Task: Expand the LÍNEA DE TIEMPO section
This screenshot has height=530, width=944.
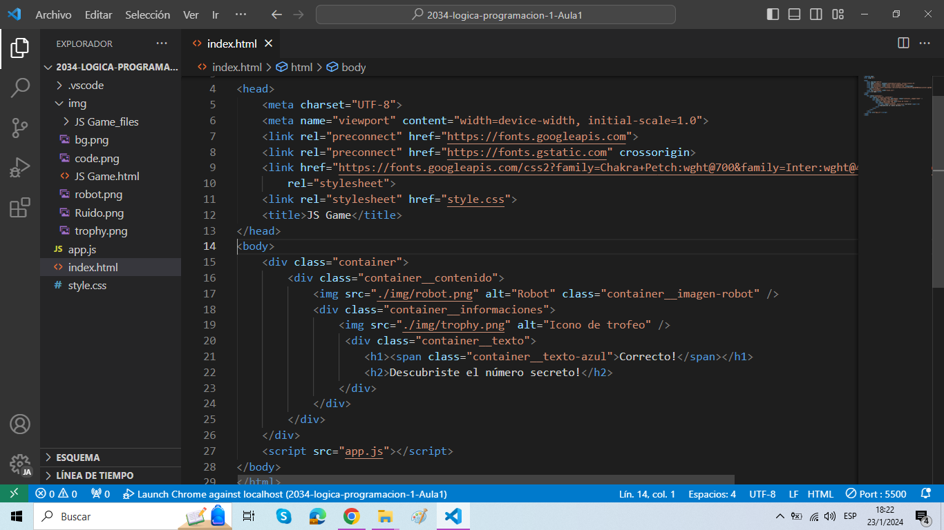Action: pyautogui.click(x=111, y=475)
